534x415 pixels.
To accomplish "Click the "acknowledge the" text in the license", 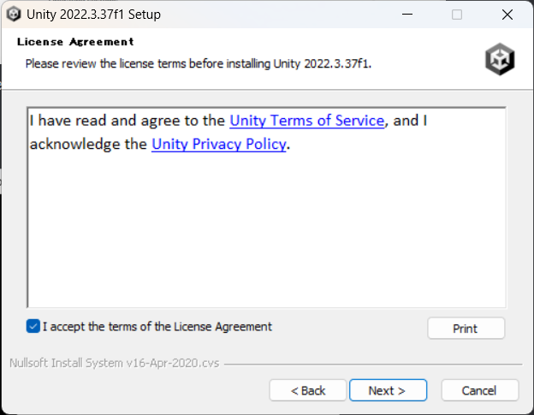I will (88, 144).
